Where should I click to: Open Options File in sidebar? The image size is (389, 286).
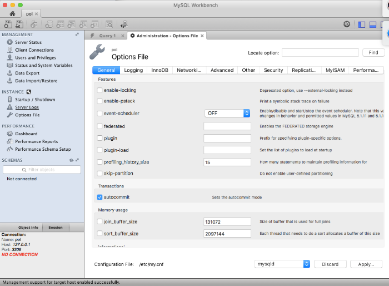click(x=27, y=115)
